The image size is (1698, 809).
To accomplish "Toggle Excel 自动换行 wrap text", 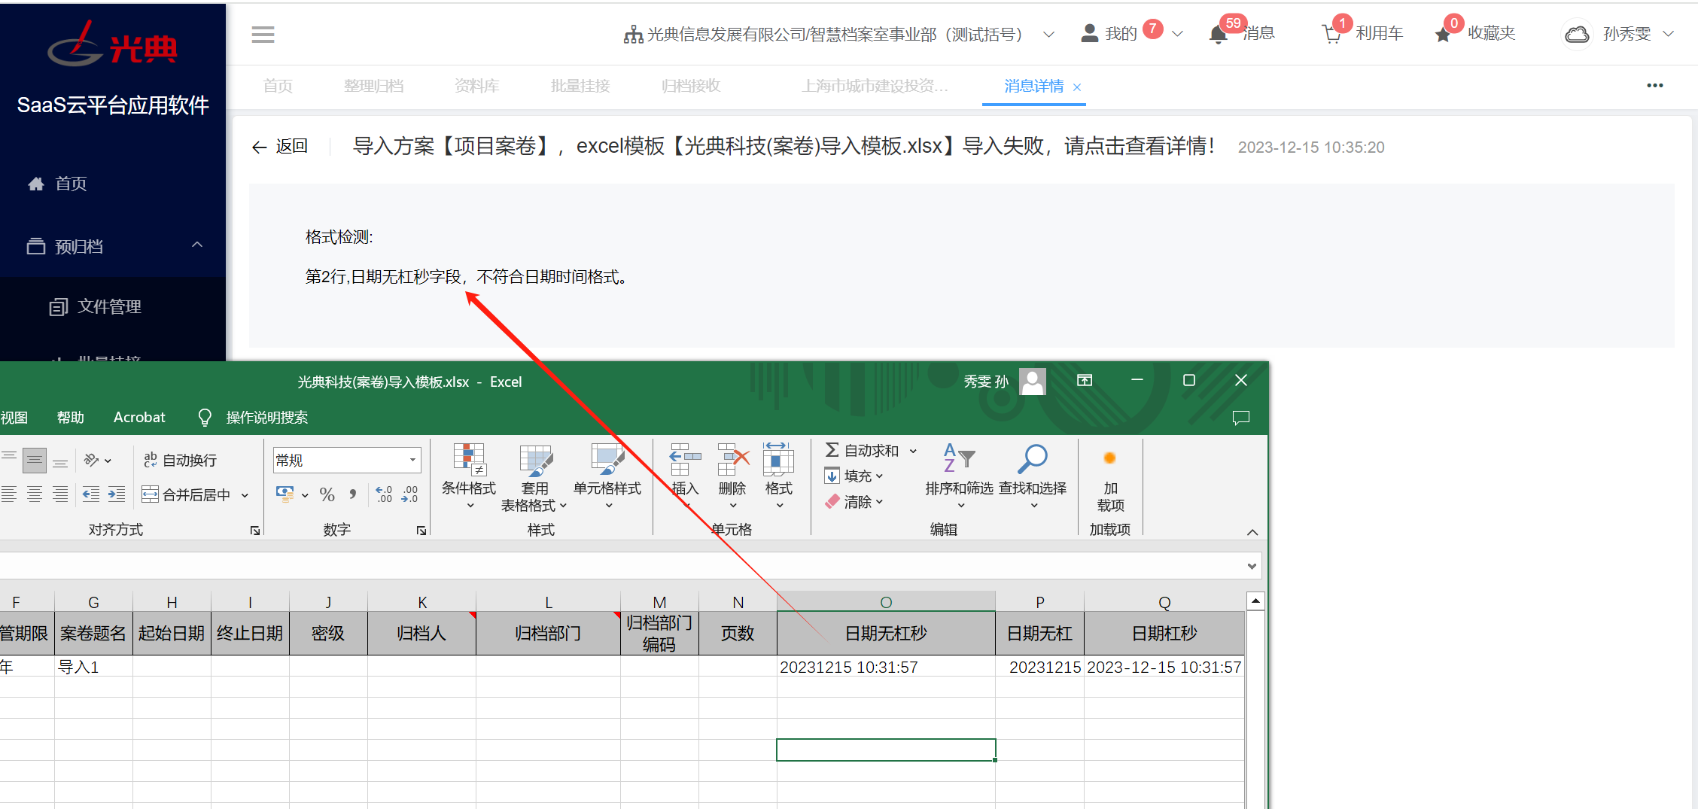I will pos(180,460).
